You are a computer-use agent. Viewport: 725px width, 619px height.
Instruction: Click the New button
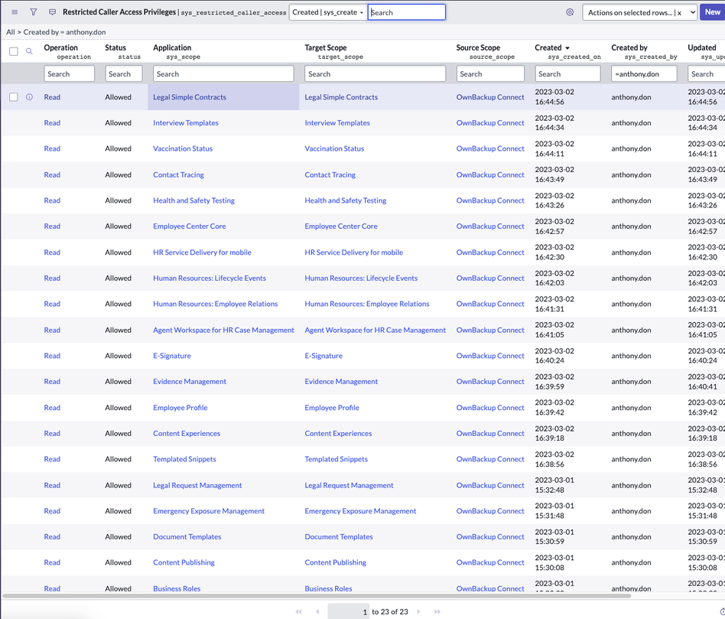tap(711, 11)
